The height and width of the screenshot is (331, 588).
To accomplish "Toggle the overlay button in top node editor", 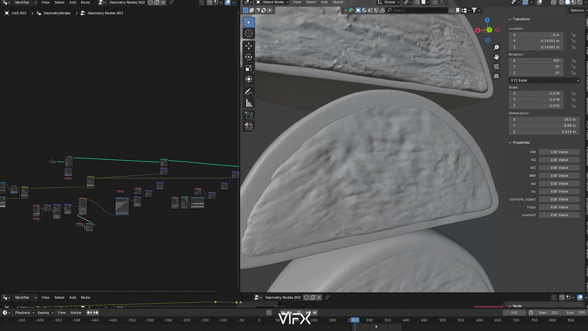I will (x=228, y=2).
